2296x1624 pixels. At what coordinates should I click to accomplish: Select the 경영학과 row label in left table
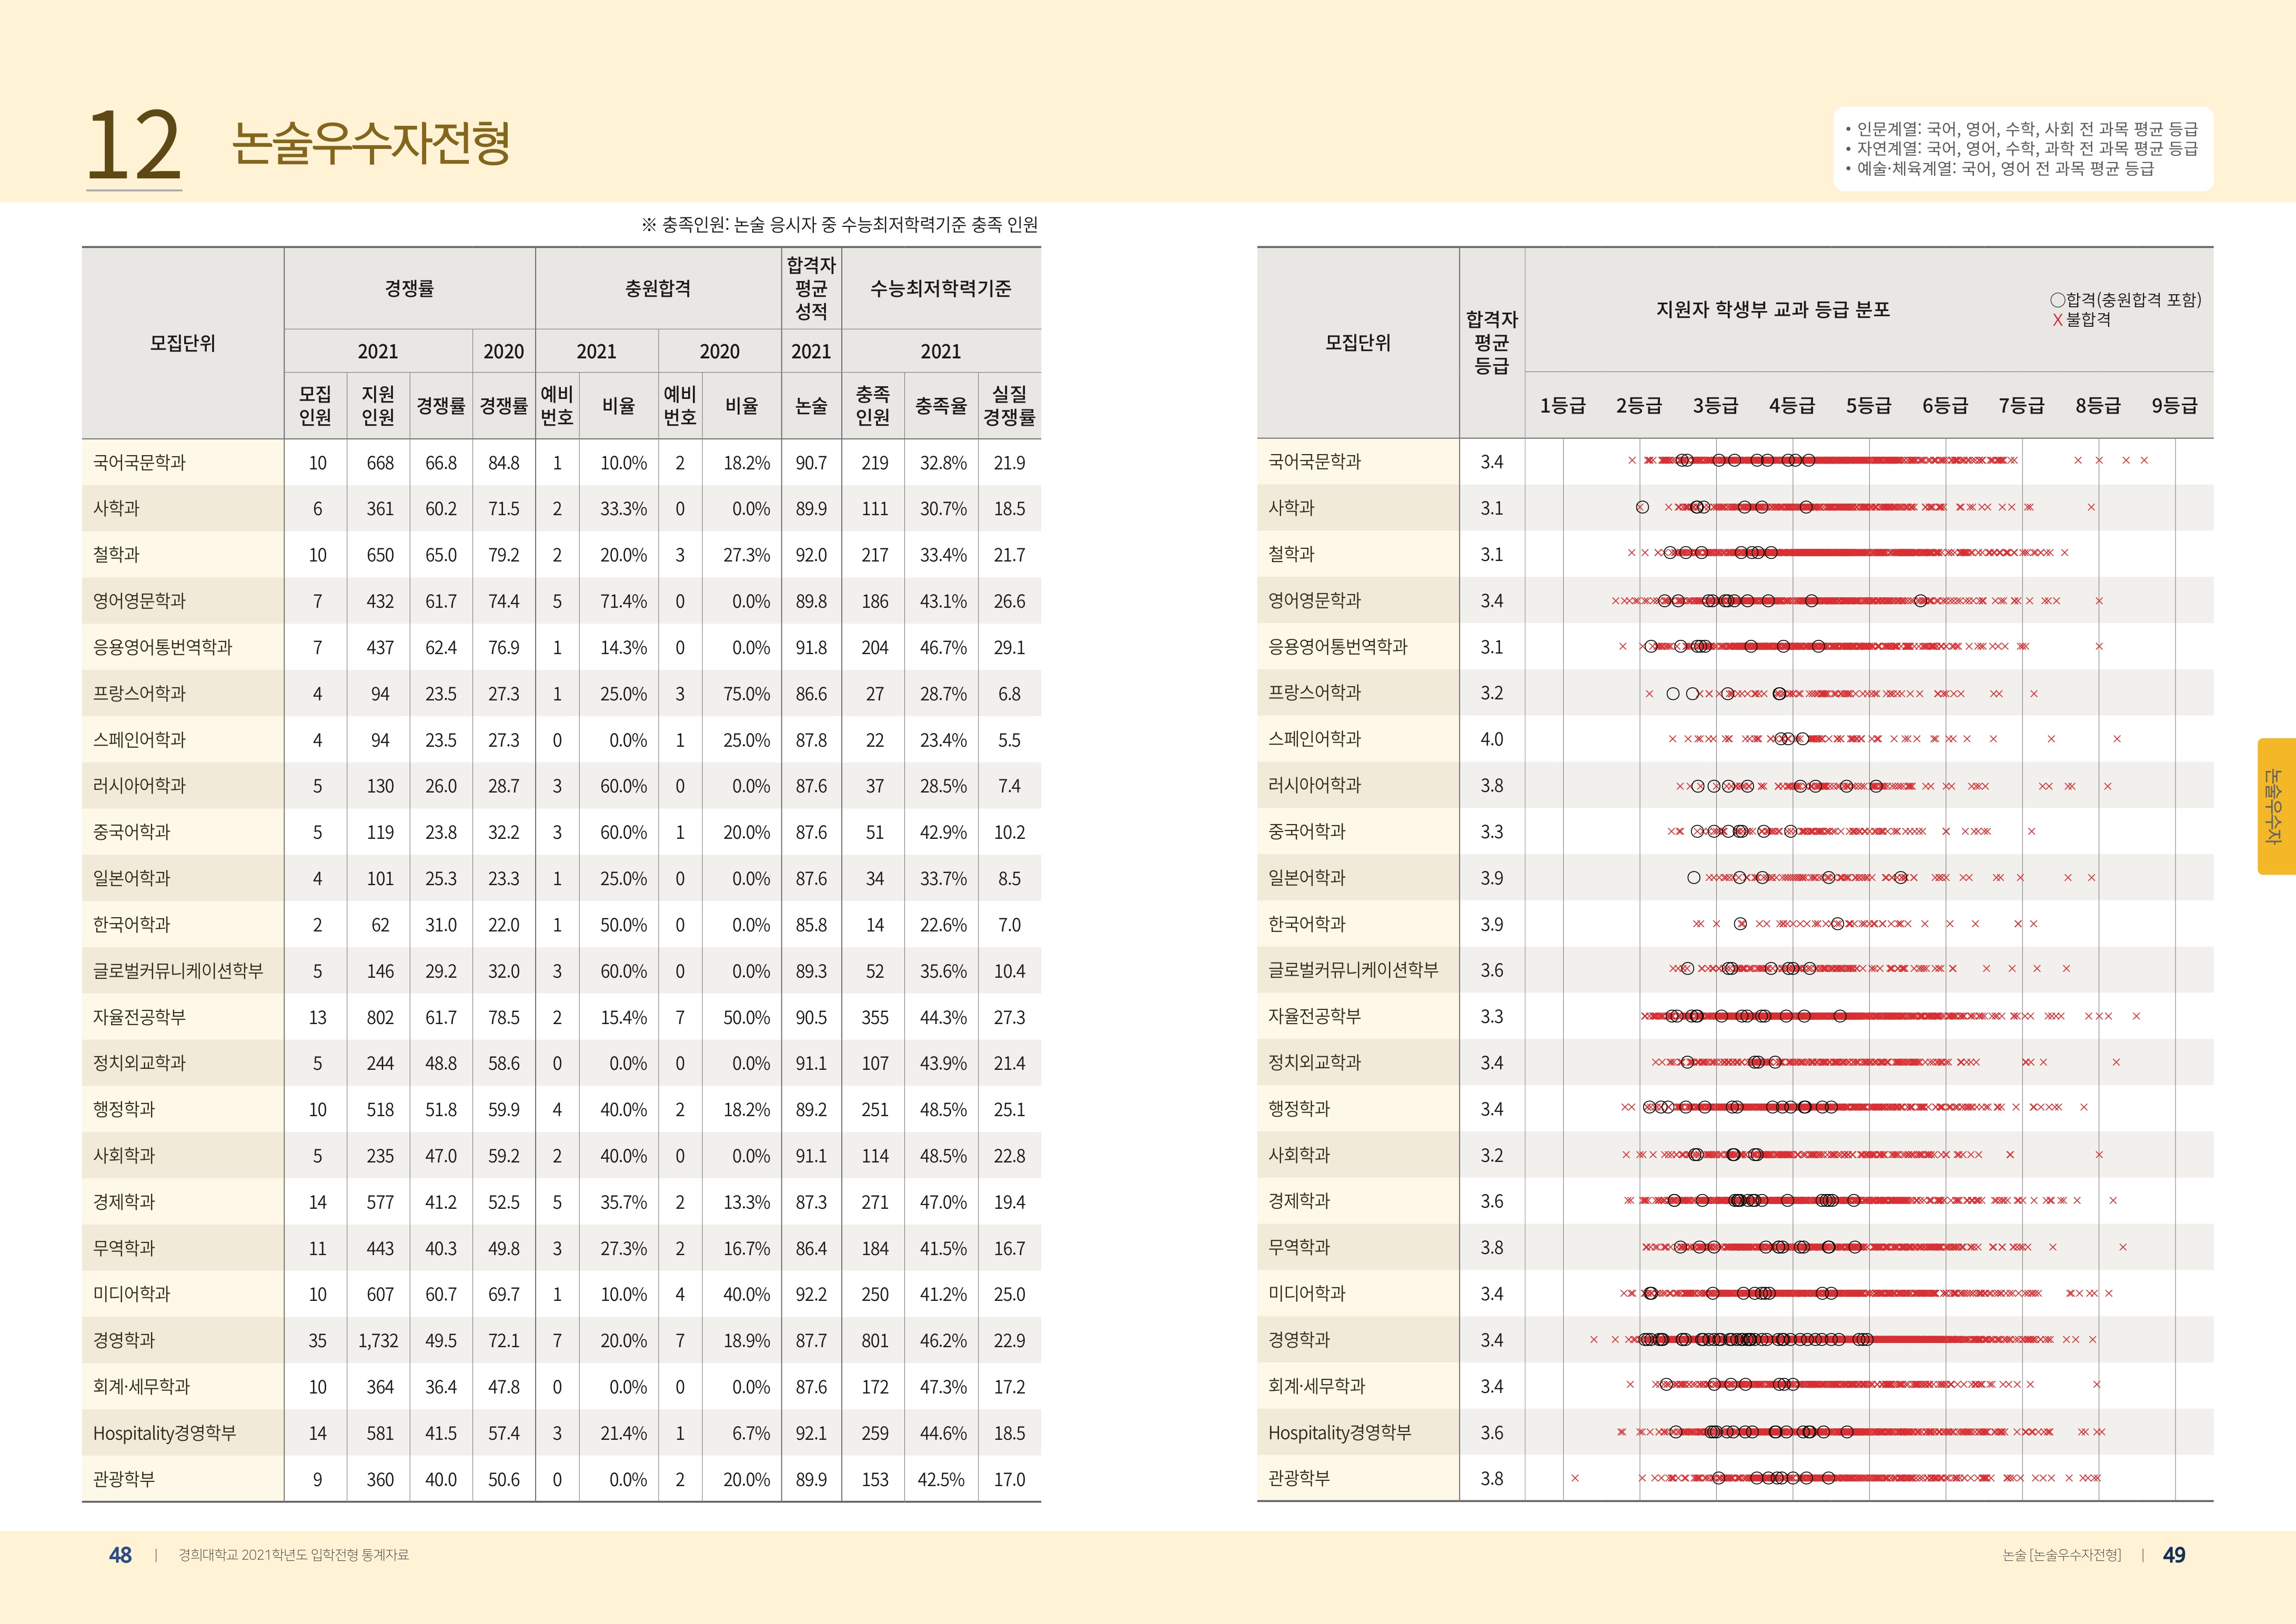click(124, 1340)
